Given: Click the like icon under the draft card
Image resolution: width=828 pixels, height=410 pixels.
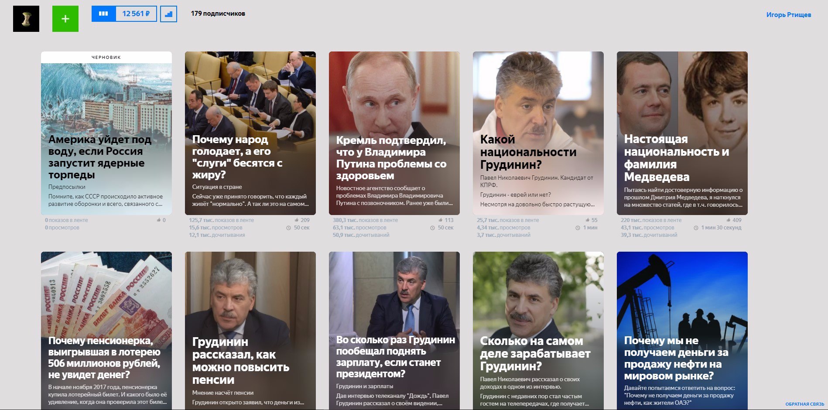Looking at the screenshot, I should (x=159, y=220).
